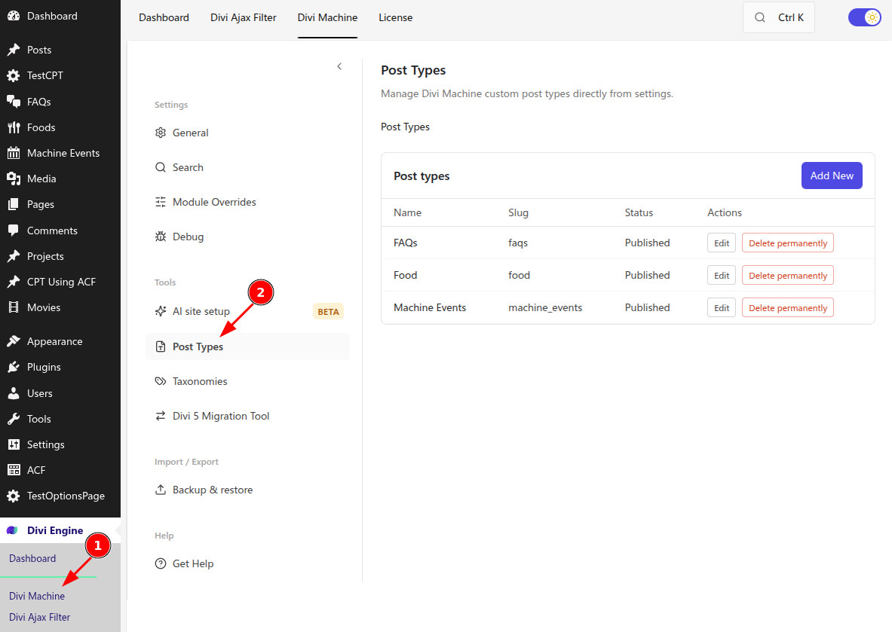
Task: Click the TestOptionsPage gear icon
Action: click(x=13, y=496)
